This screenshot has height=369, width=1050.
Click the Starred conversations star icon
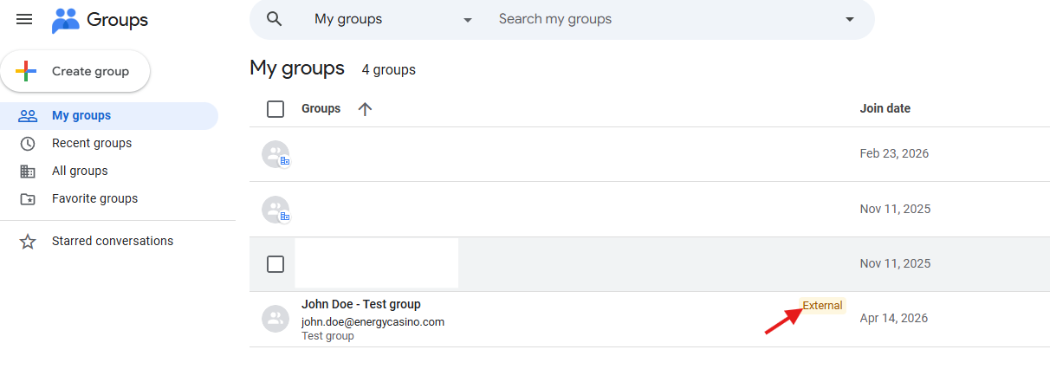click(28, 242)
